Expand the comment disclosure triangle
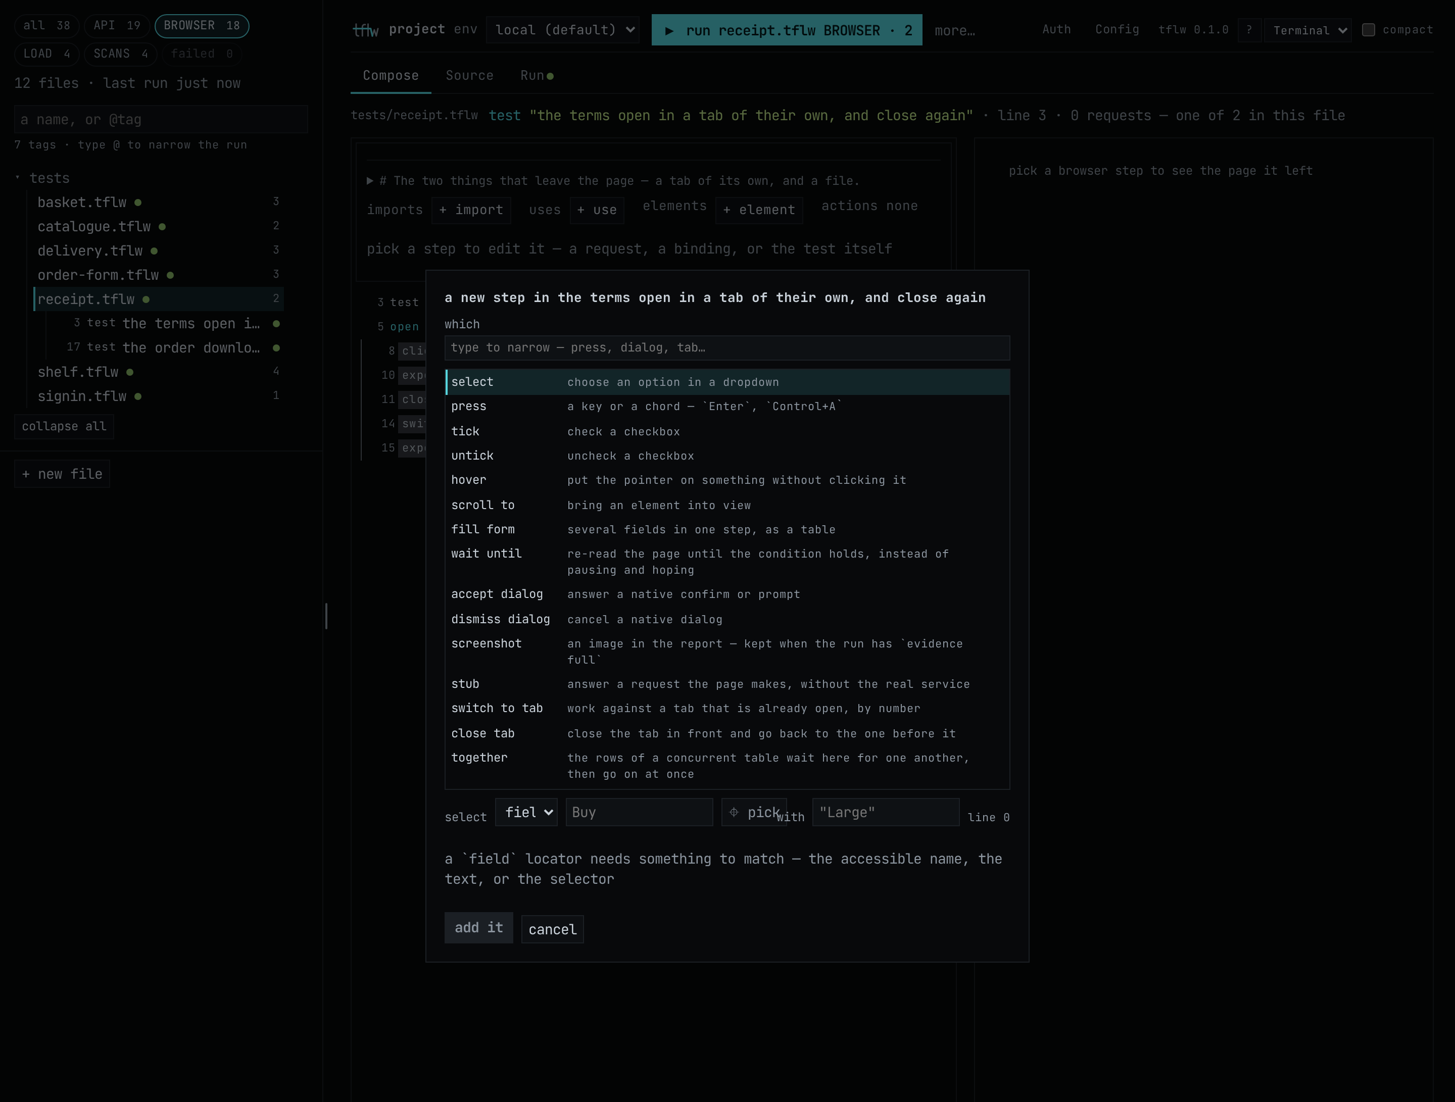This screenshot has height=1102, width=1455. [x=370, y=181]
